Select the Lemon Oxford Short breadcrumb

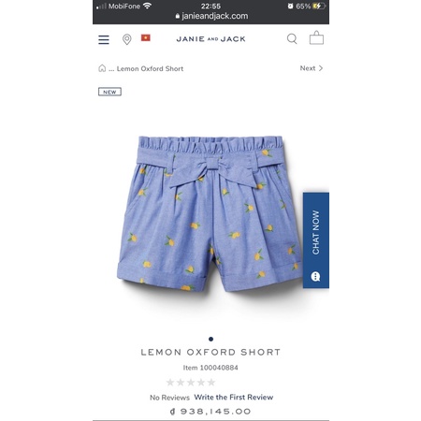pyautogui.click(x=150, y=68)
